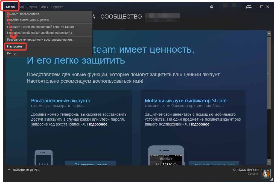The width and height of the screenshot is (274, 182).
Task: Click ДОБАВИТЬ ИГРУ text button
Action: (26, 170)
